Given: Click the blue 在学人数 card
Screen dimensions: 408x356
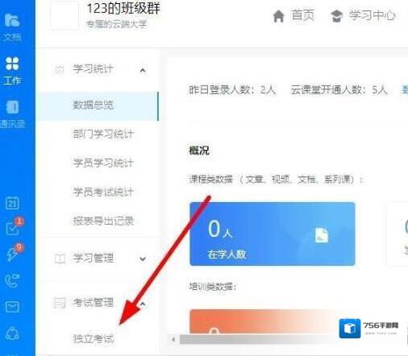Looking at the screenshot, I should pos(273,234).
